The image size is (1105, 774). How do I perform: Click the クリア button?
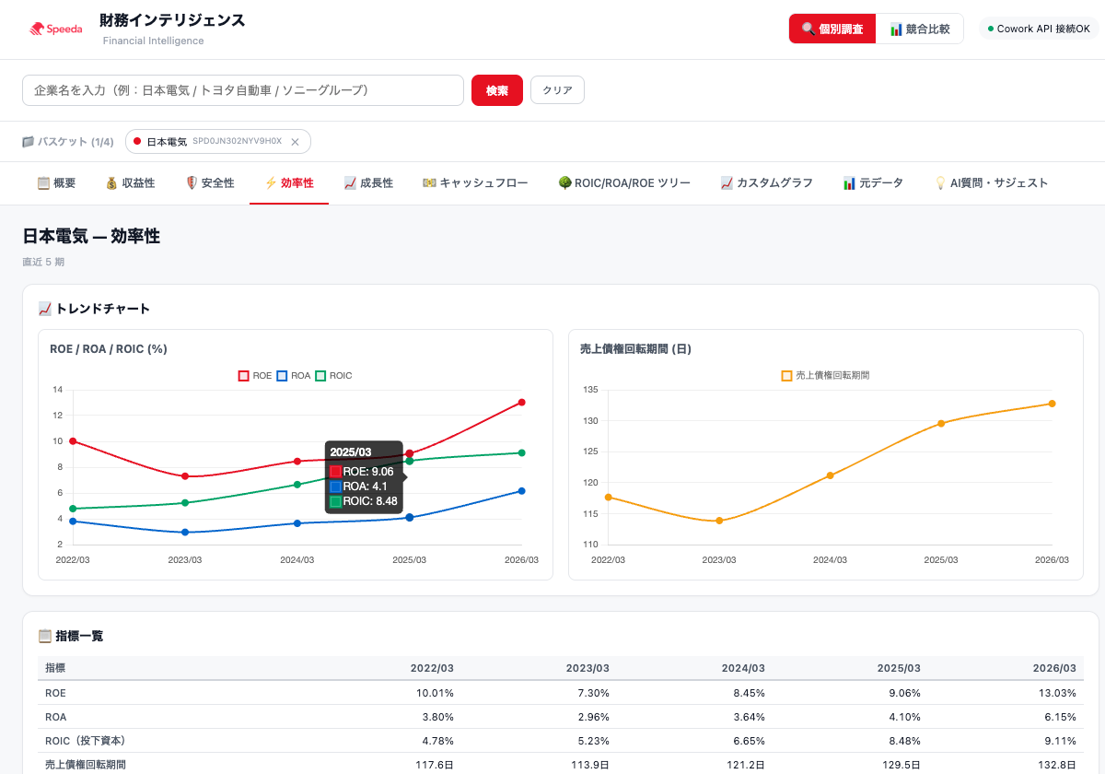tap(557, 90)
